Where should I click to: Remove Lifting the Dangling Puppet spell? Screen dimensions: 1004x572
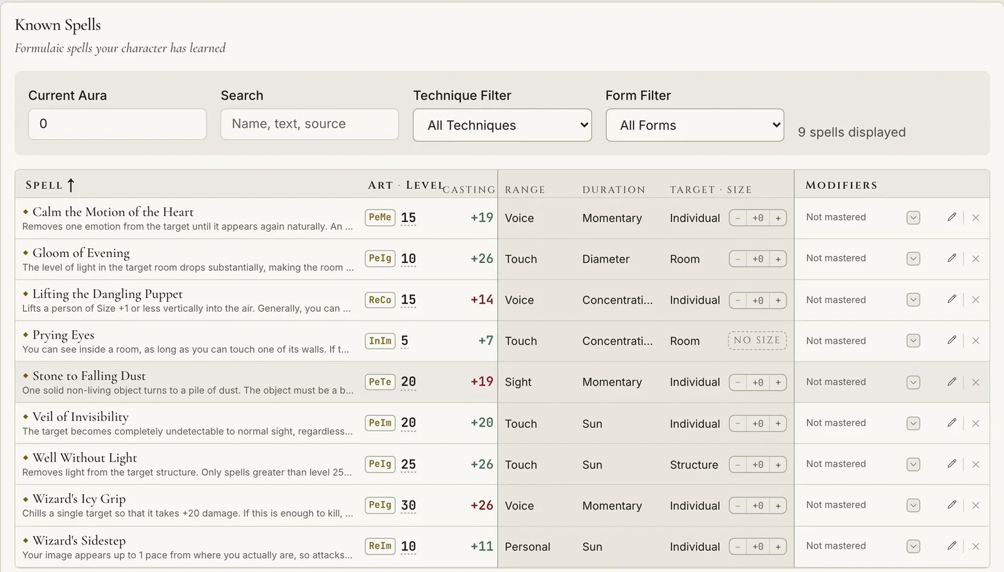click(x=976, y=300)
